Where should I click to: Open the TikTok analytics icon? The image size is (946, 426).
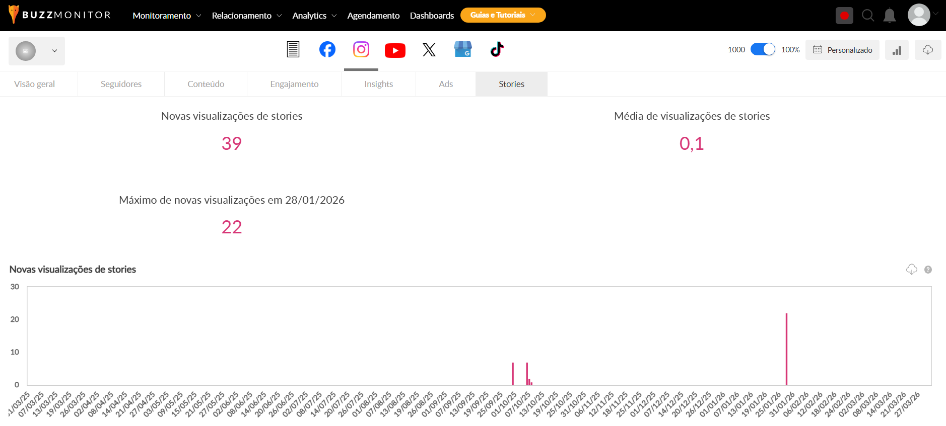497,50
